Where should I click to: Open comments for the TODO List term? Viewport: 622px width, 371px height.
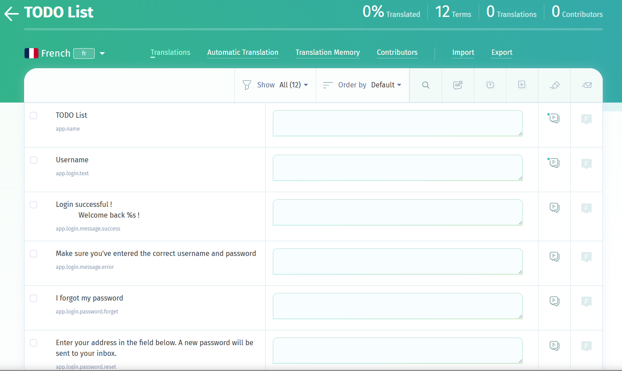click(x=554, y=119)
